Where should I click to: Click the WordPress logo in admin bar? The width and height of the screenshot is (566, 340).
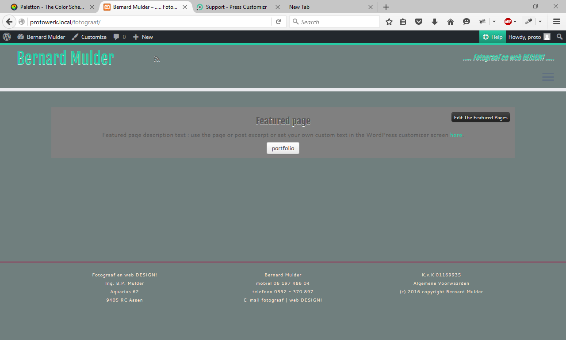(x=7, y=37)
